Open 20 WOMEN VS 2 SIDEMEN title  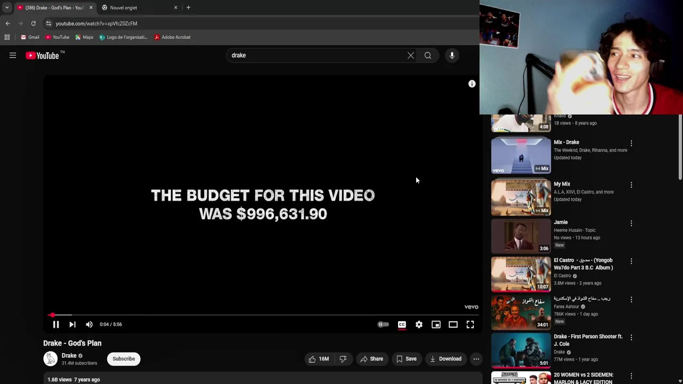pos(584,378)
